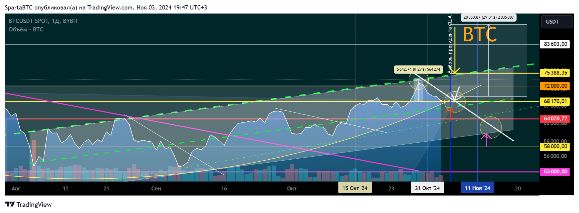Click the 16 date on the time axis
Screen dimensions: 579x213
coord(224,188)
